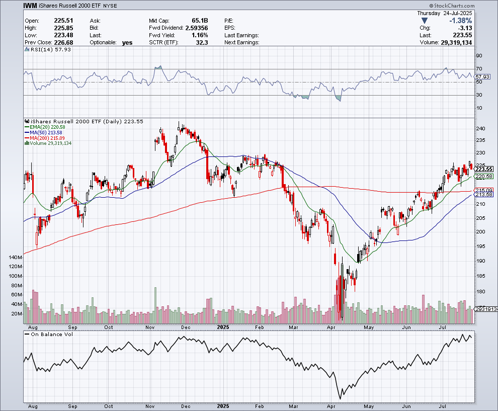Image resolution: width=498 pixels, height=411 pixels.
Task: Click the 215.09 MA(200) price tag on axis
Action: click(483, 190)
